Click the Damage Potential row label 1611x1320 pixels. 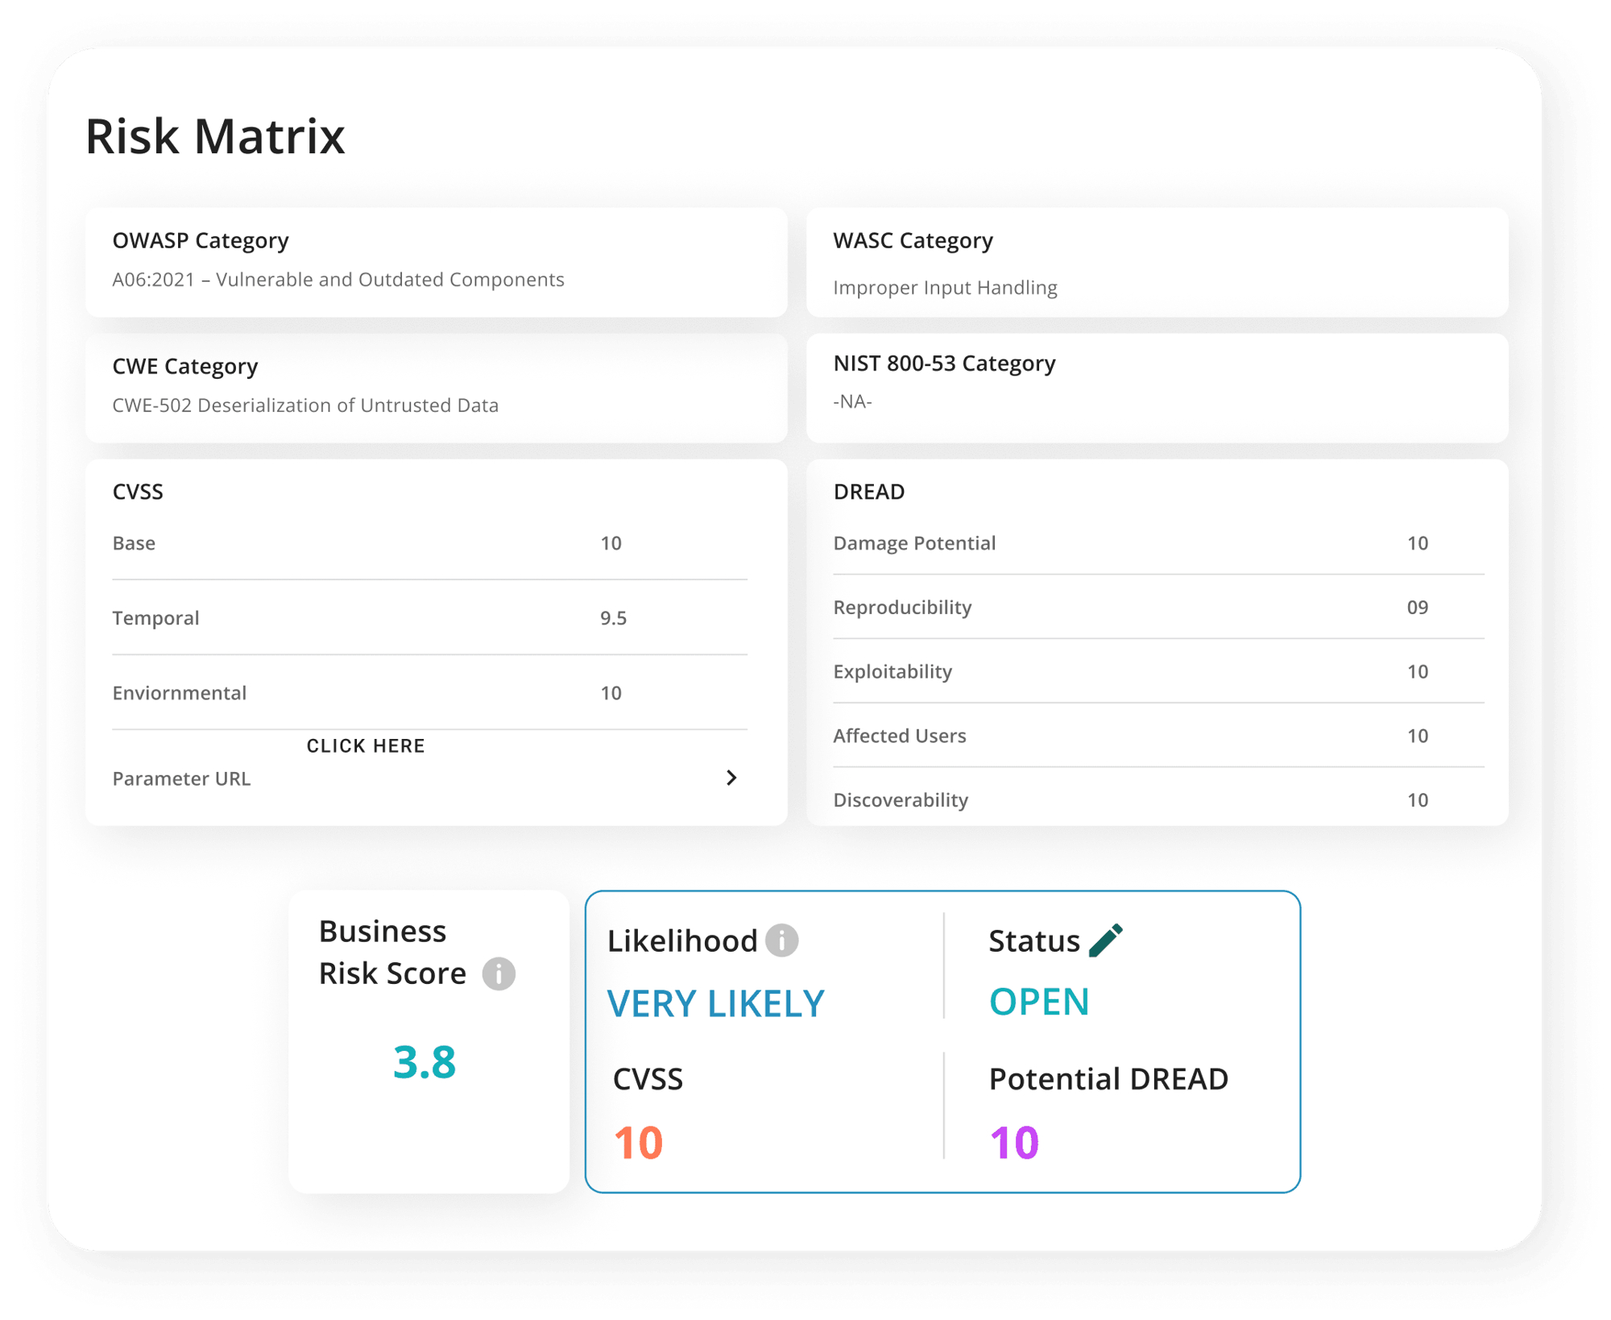(914, 543)
